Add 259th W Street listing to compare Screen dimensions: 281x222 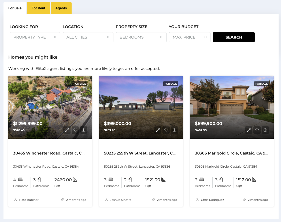click(174, 130)
